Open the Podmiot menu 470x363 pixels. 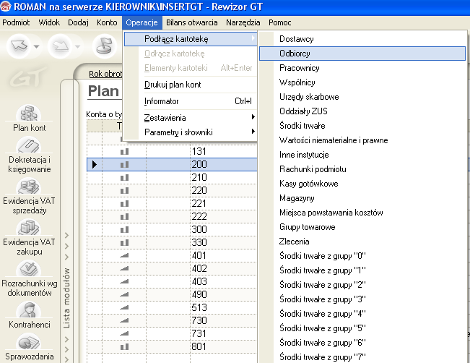pos(16,22)
